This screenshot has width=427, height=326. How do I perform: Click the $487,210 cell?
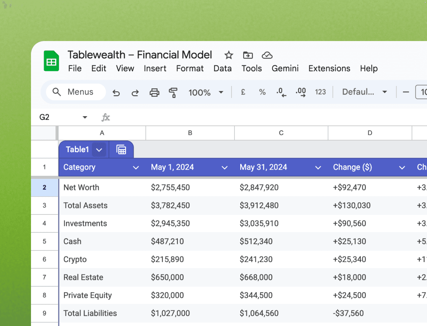[x=190, y=241]
